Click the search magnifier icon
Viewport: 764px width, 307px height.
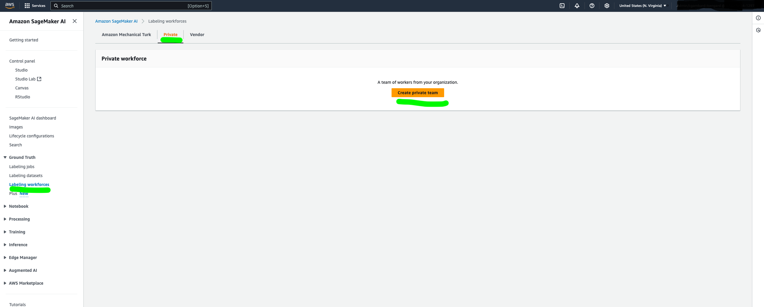[x=56, y=6]
